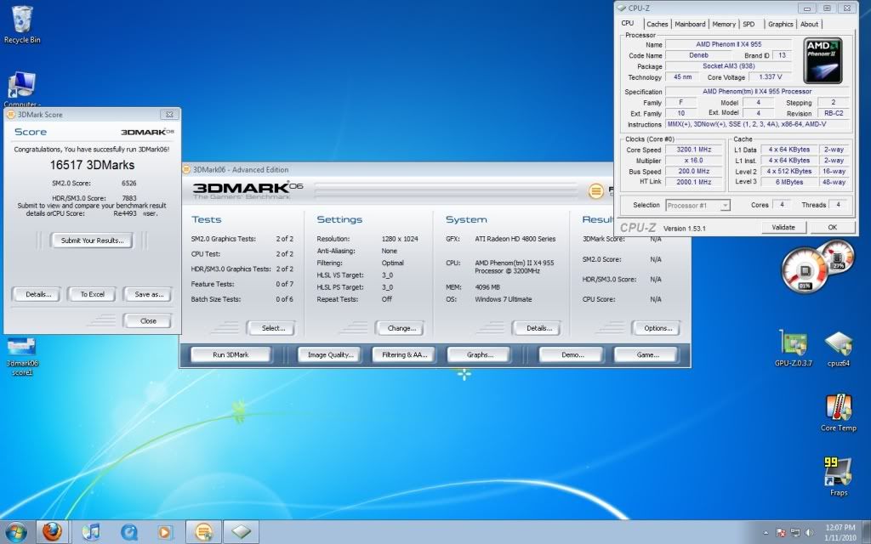Click the Game button in 3DMark06
The width and height of the screenshot is (871, 544).
click(646, 354)
